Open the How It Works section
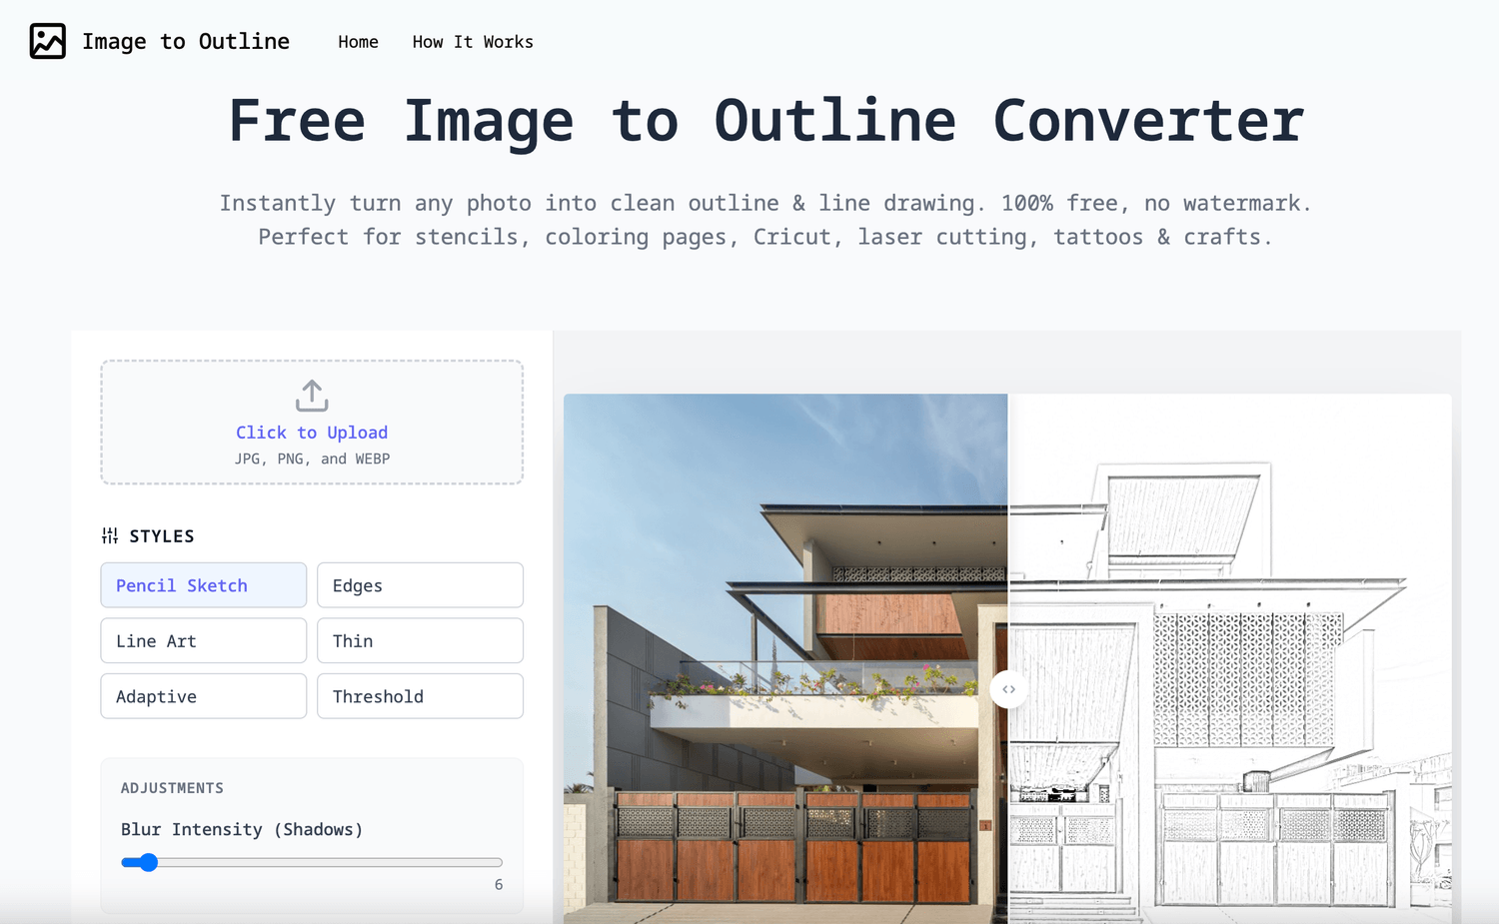The width and height of the screenshot is (1499, 924). click(x=473, y=42)
